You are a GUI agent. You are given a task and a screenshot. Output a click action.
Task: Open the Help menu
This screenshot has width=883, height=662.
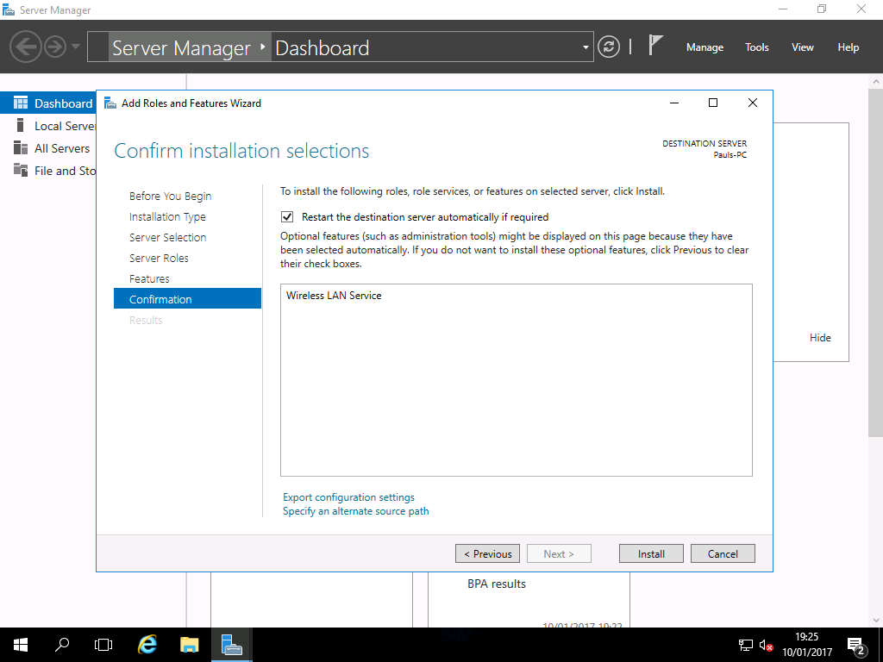click(x=848, y=47)
